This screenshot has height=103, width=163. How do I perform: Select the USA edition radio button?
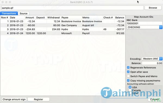[130, 87]
